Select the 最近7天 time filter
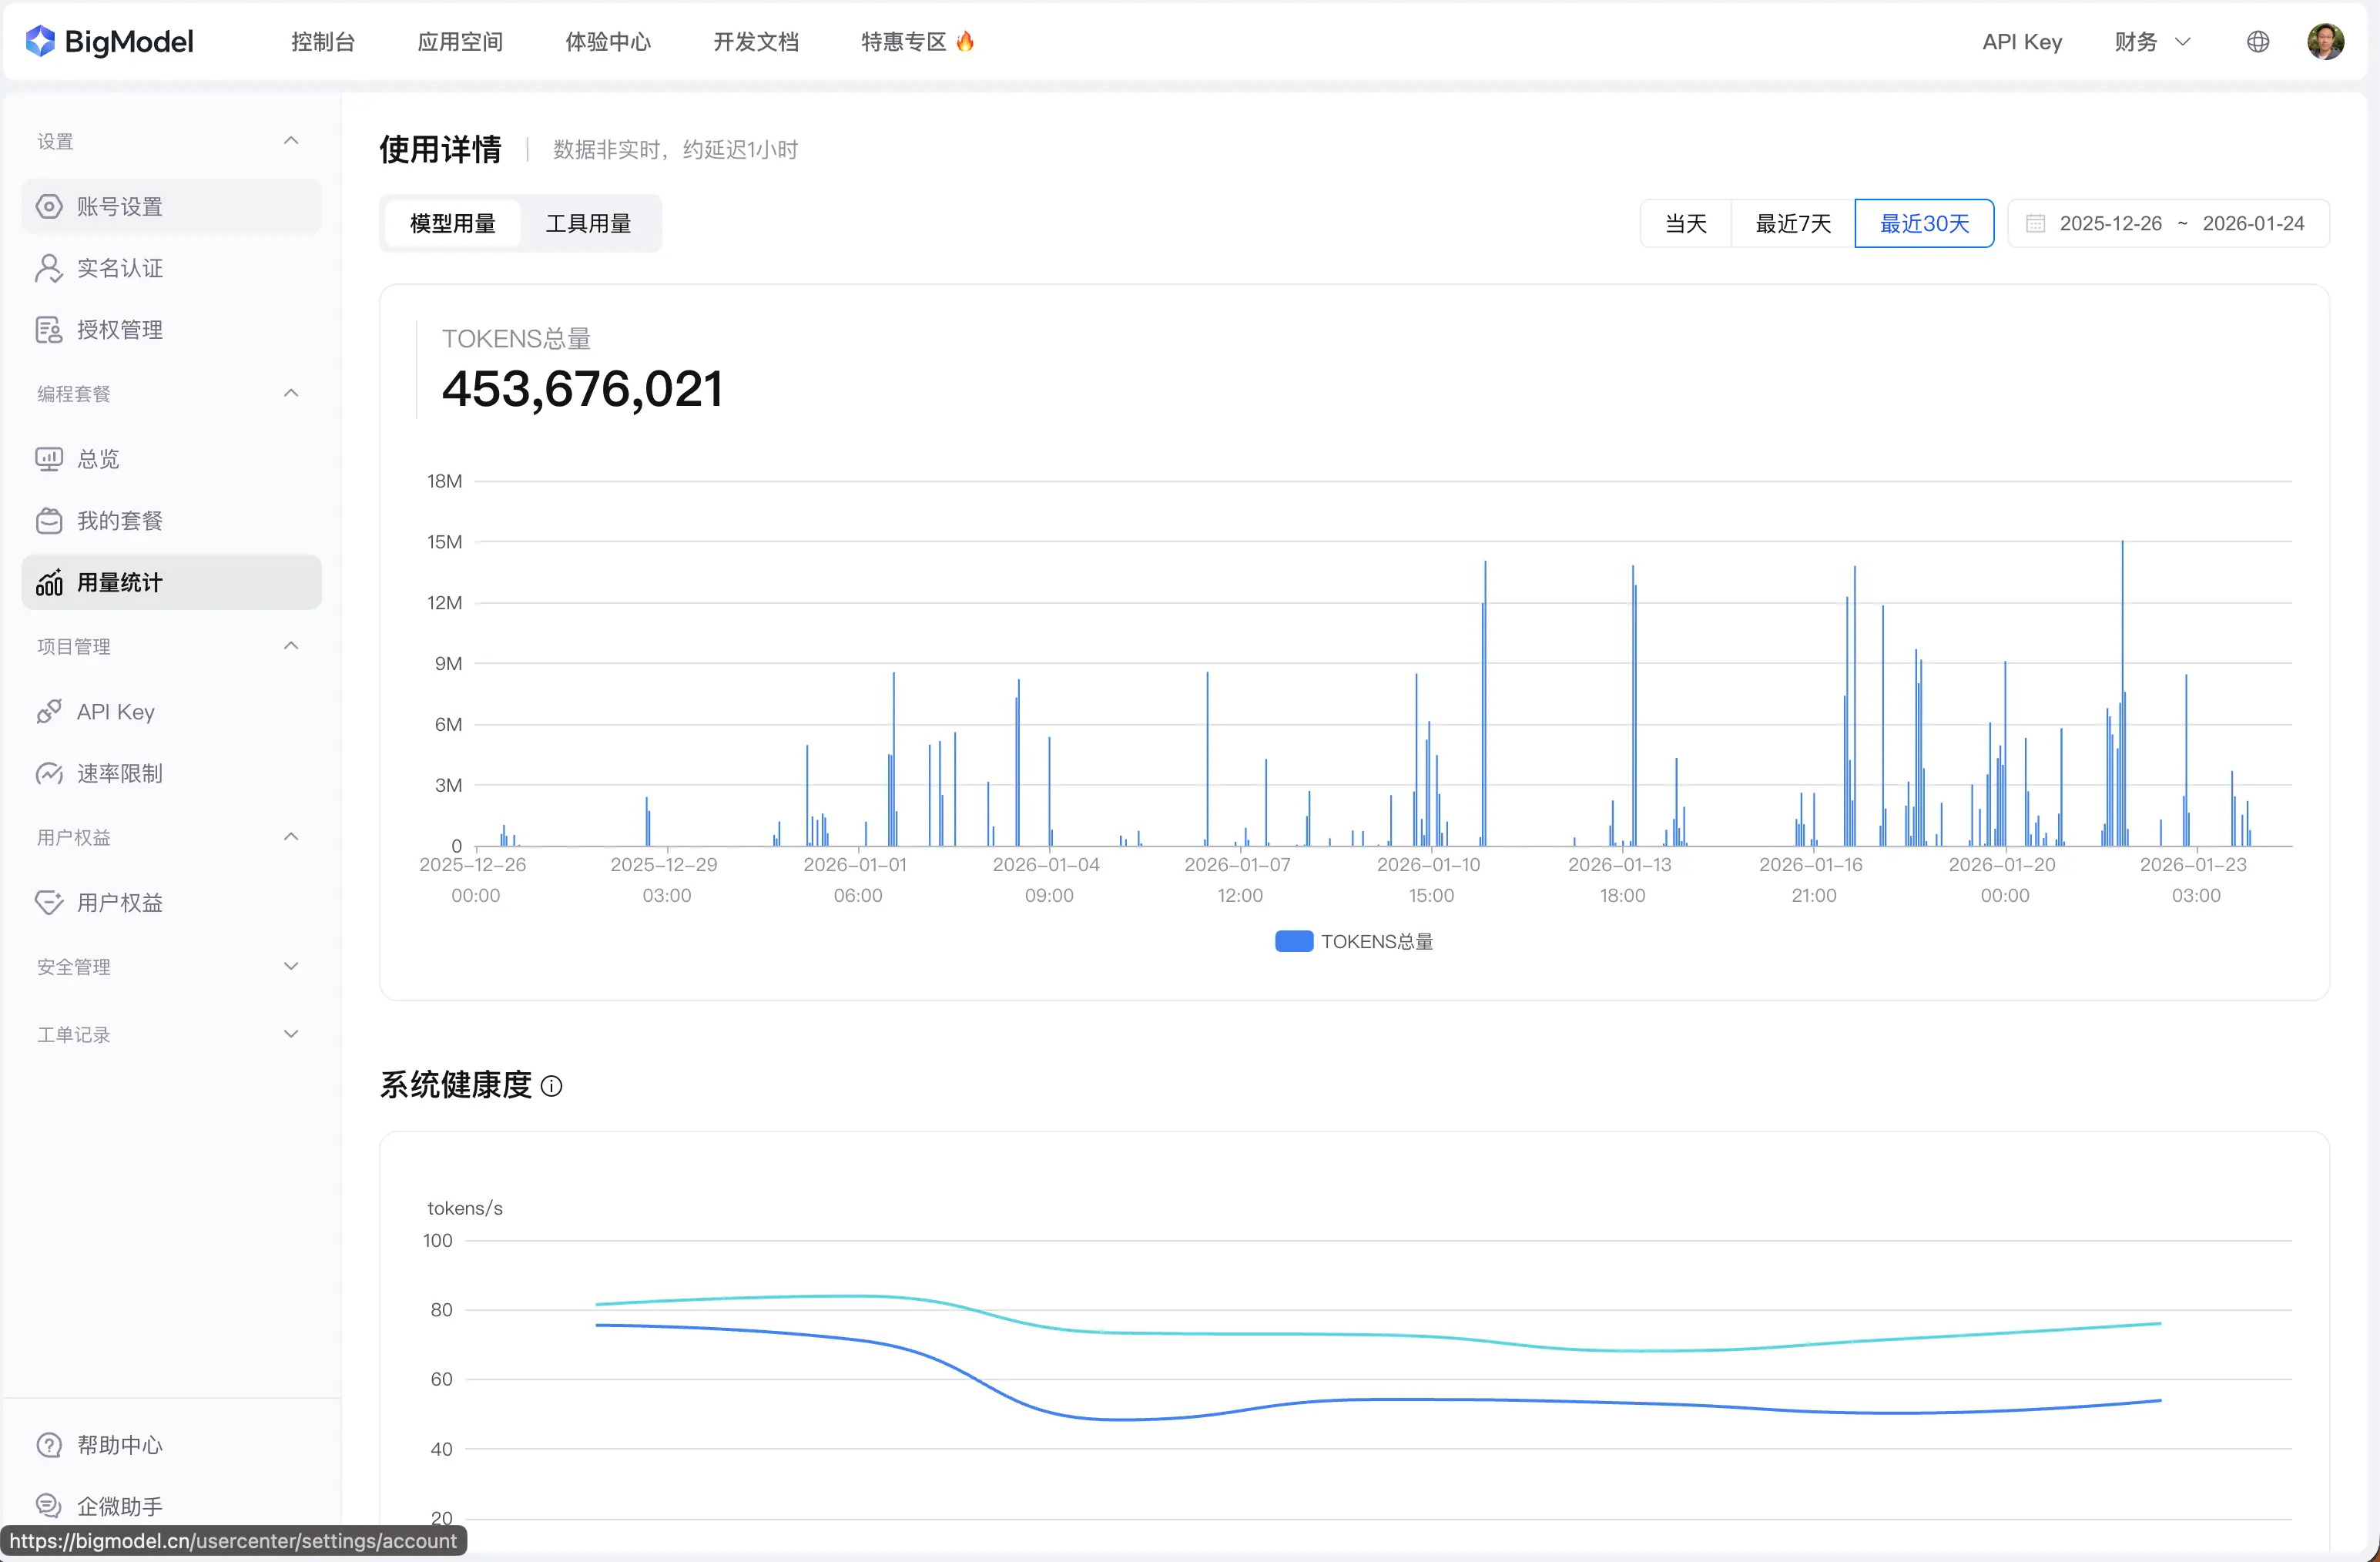The height and width of the screenshot is (1562, 2380). tap(1791, 223)
